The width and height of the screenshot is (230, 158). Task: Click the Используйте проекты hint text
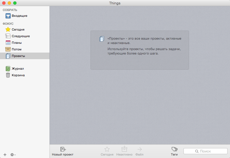tap(144, 51)
